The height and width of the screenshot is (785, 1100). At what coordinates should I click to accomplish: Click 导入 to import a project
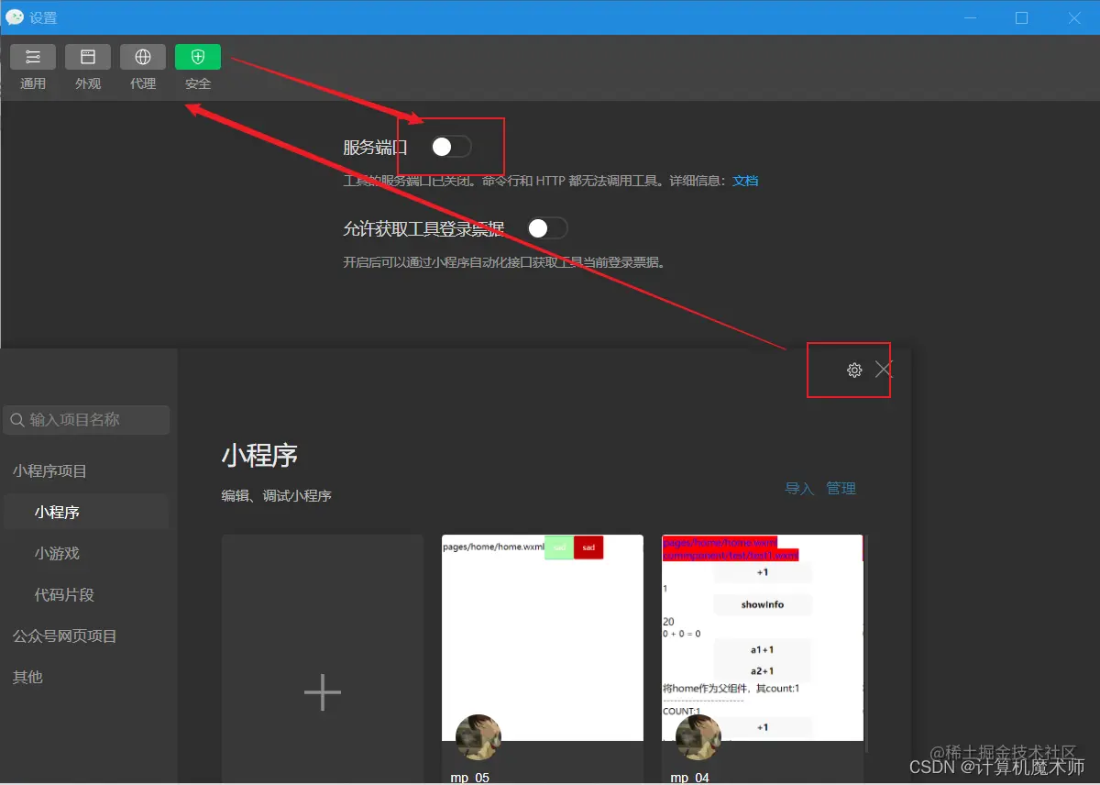point(799,488)
